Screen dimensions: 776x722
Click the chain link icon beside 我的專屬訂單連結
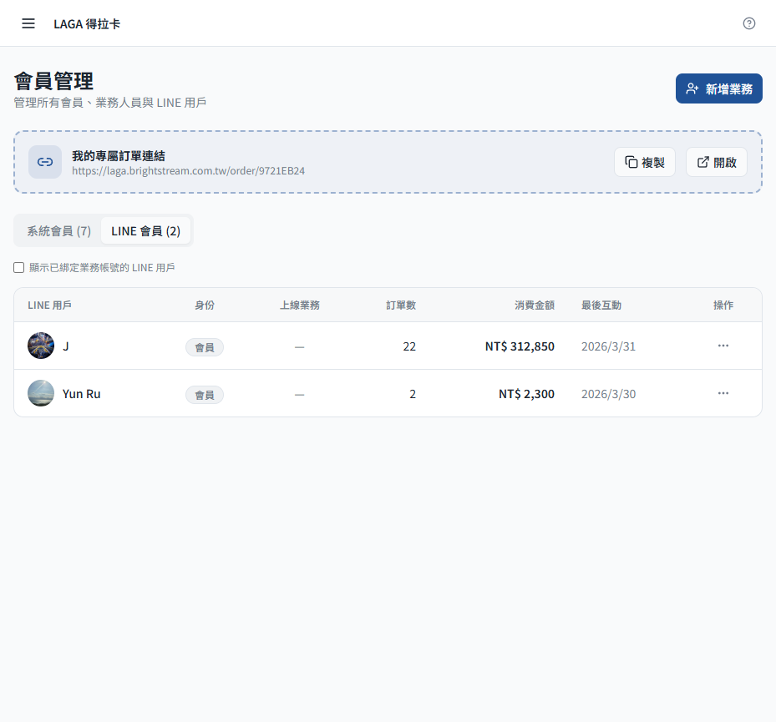[45, 162]
